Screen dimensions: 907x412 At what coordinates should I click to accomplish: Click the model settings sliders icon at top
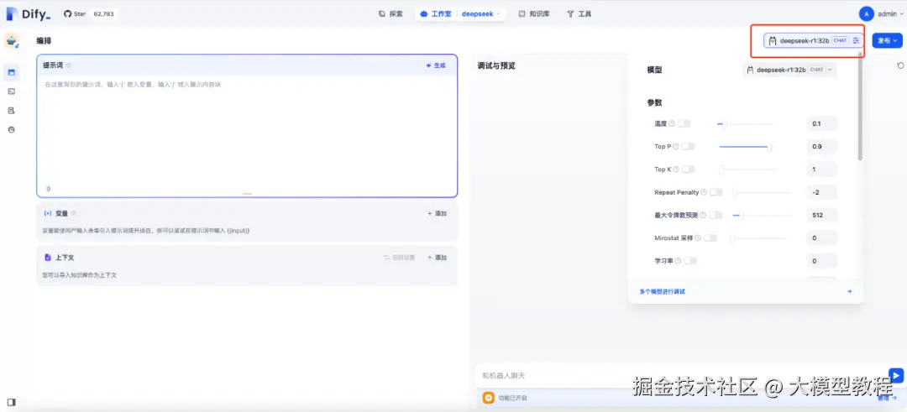coord(856,40)
